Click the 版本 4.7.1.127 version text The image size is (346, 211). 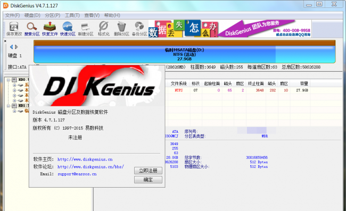click(49, 120)
